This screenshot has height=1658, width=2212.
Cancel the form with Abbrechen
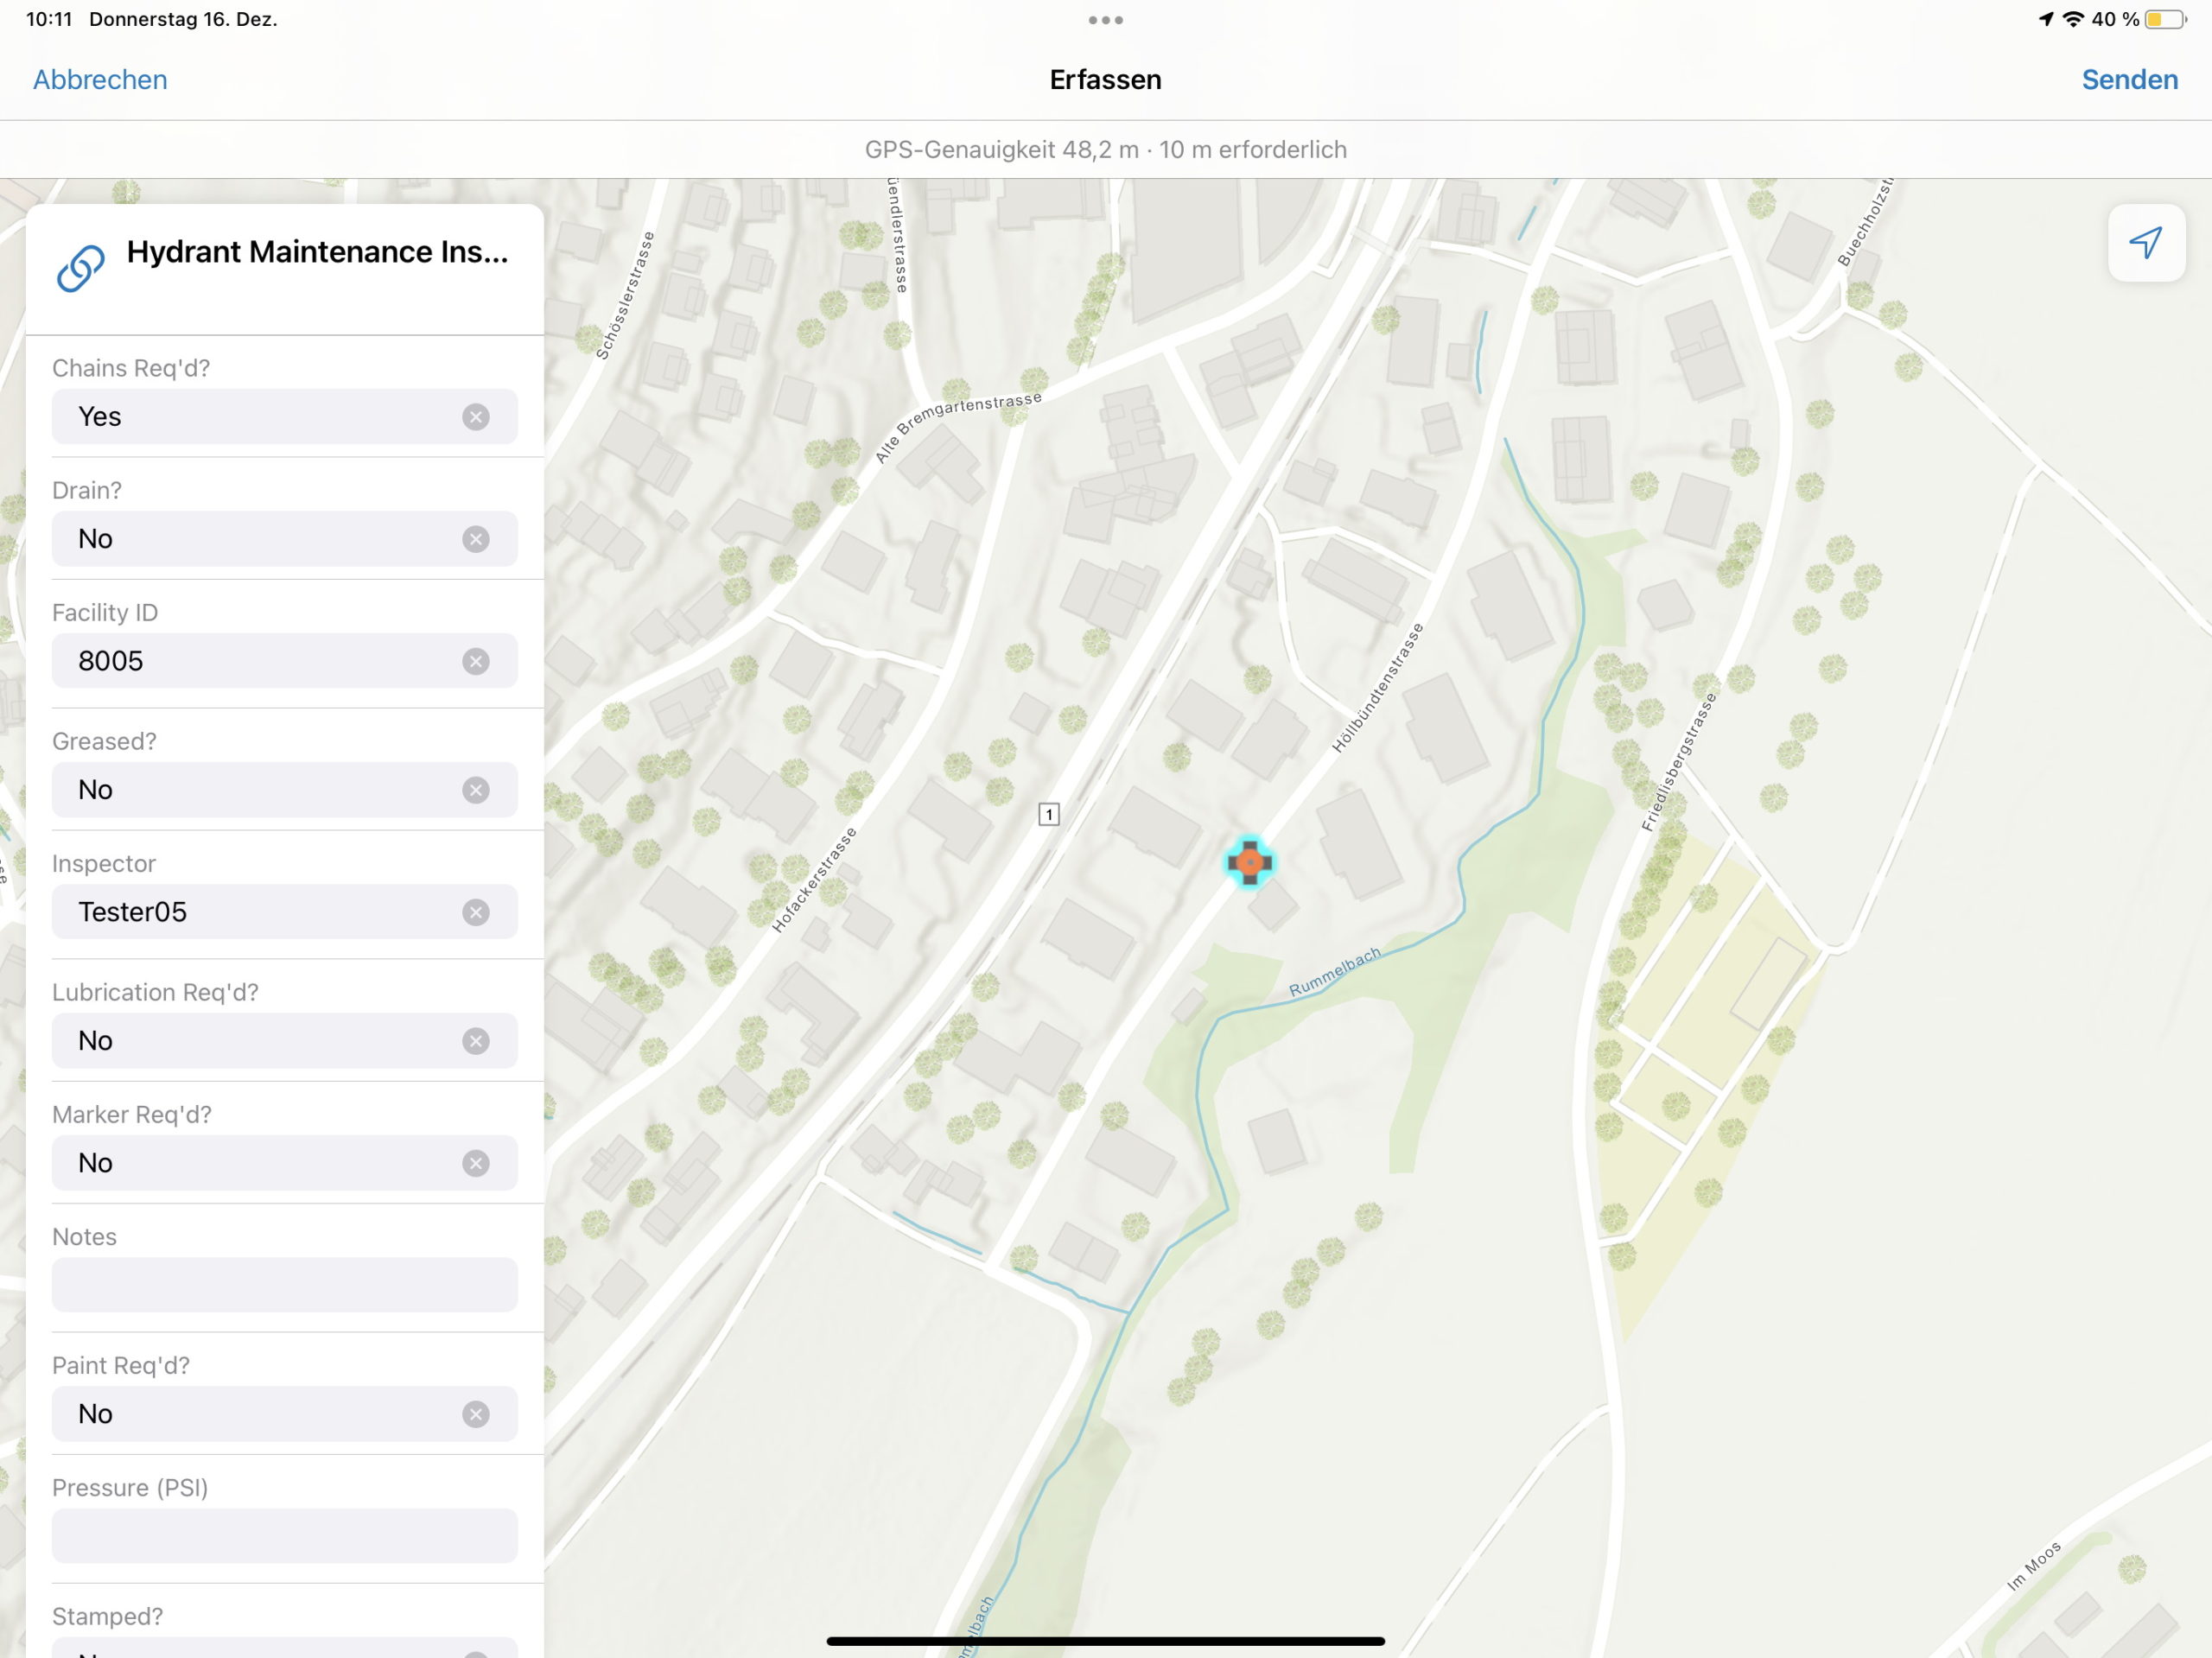99,79
